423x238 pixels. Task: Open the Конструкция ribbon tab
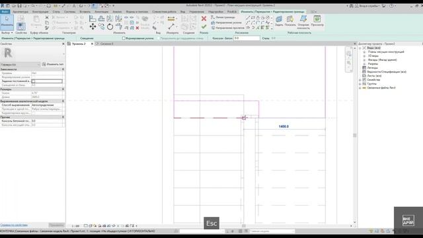40,12
